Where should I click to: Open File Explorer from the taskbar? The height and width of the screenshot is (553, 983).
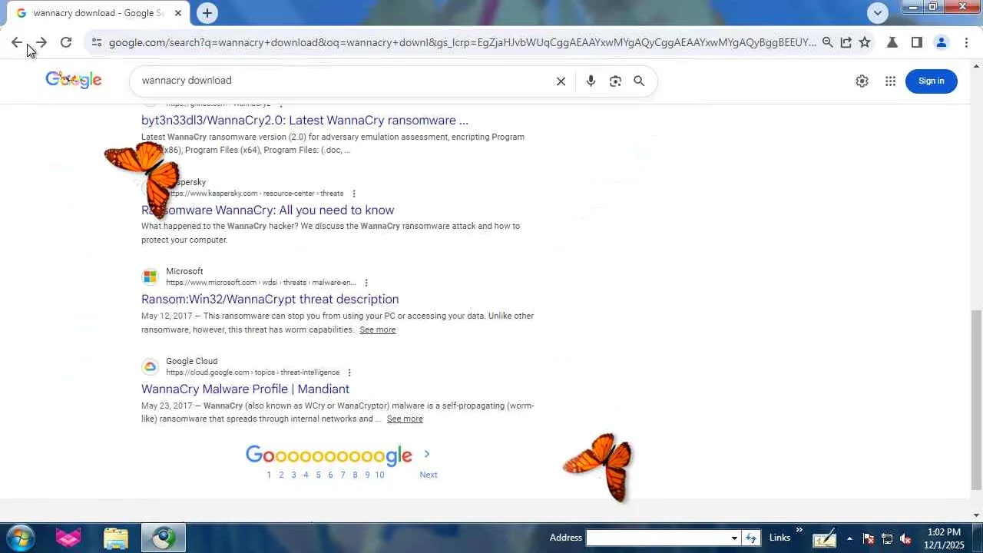(x=116, y=538)
